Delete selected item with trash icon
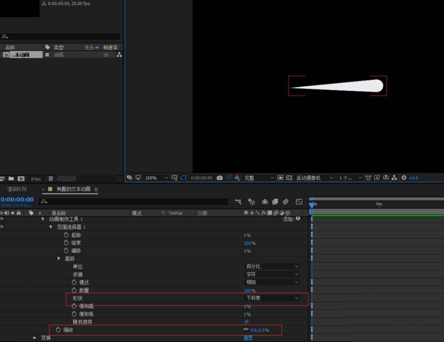This screenshot has width=444, height=342. click(51, 178)
